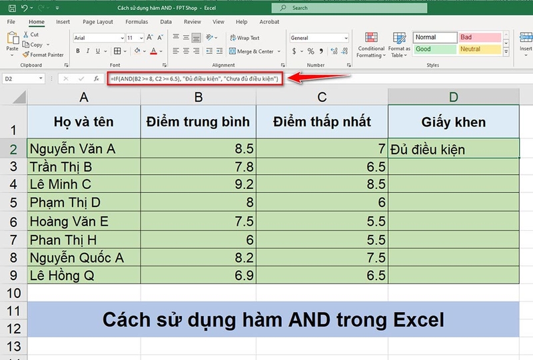
Task: Increase Decimal places icon
Action: point(334,51)
